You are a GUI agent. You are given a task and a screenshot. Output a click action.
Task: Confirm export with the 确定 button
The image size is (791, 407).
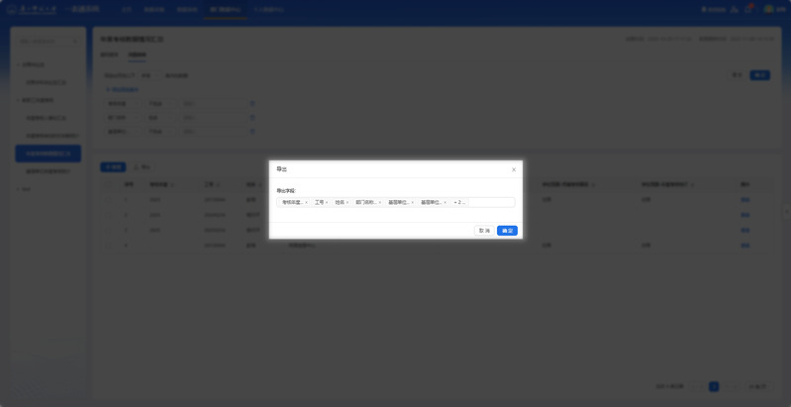coord(507,231)
